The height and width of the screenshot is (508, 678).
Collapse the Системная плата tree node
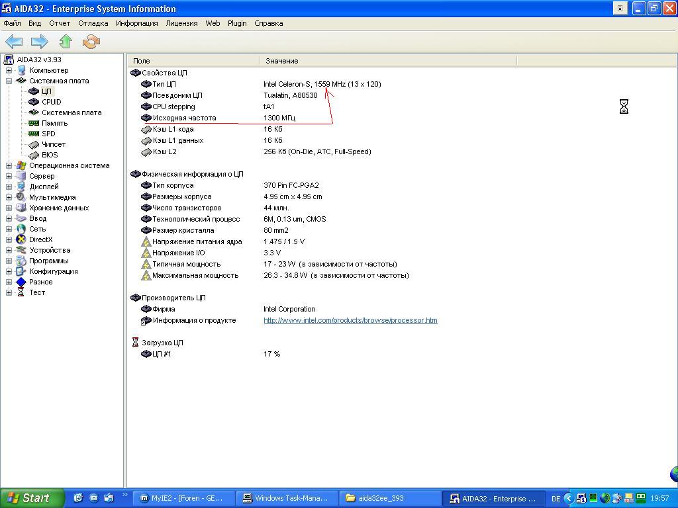[x=9, y=81]
